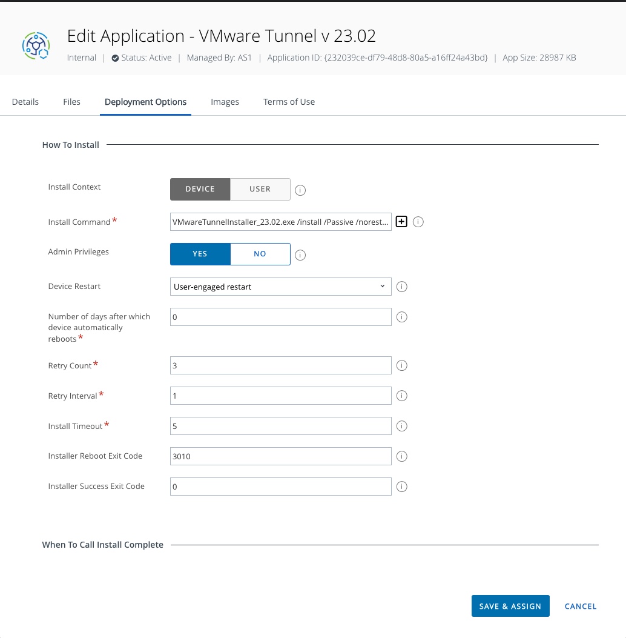Screen dimensions: 626x638
Task: Click the 'Install Command' field label
Action: click(79, 222)
